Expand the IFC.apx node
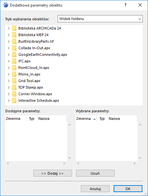Viewport: 148px width, 196px height. pos(9,61)
